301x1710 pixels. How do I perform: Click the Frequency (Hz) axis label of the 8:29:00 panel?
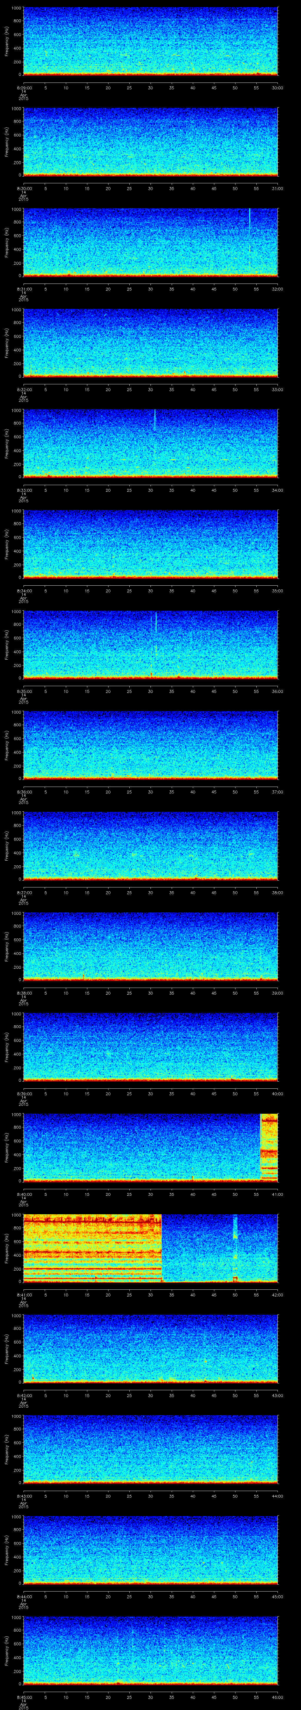tap(7, 41)
